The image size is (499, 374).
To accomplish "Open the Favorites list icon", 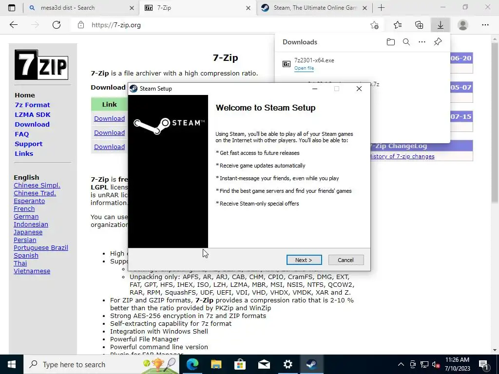I will [x=398, y=25].
